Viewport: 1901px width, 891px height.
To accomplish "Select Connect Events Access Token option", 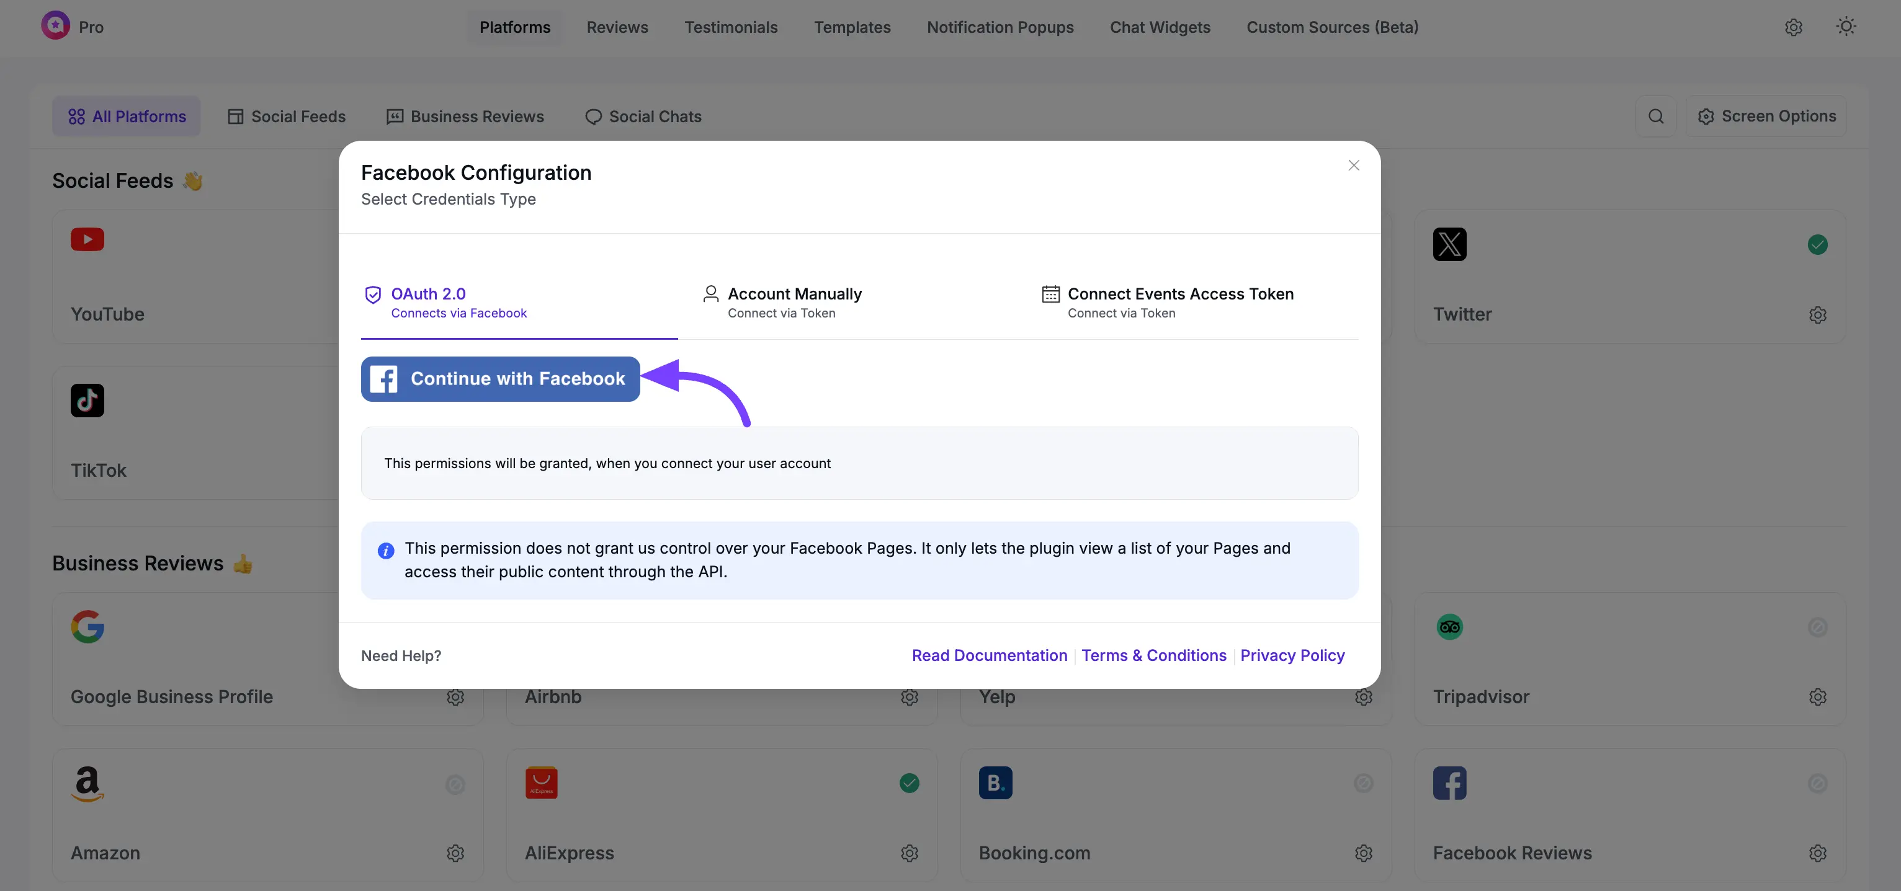I will (1180, 293).
